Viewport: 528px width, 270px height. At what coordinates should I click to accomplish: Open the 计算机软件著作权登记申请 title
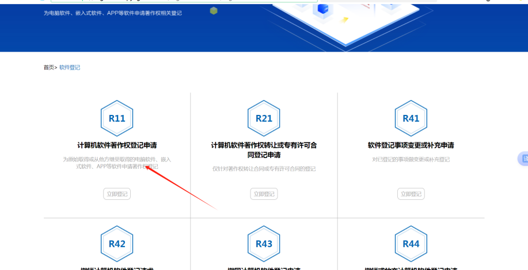(x=117, y=145)
